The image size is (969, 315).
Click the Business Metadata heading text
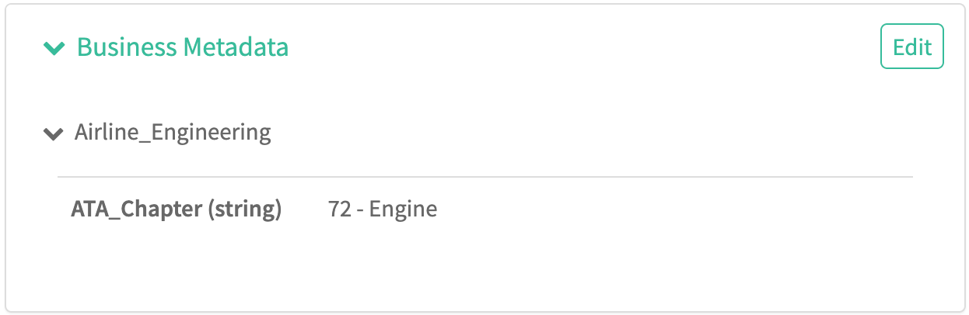coord(183,47)
